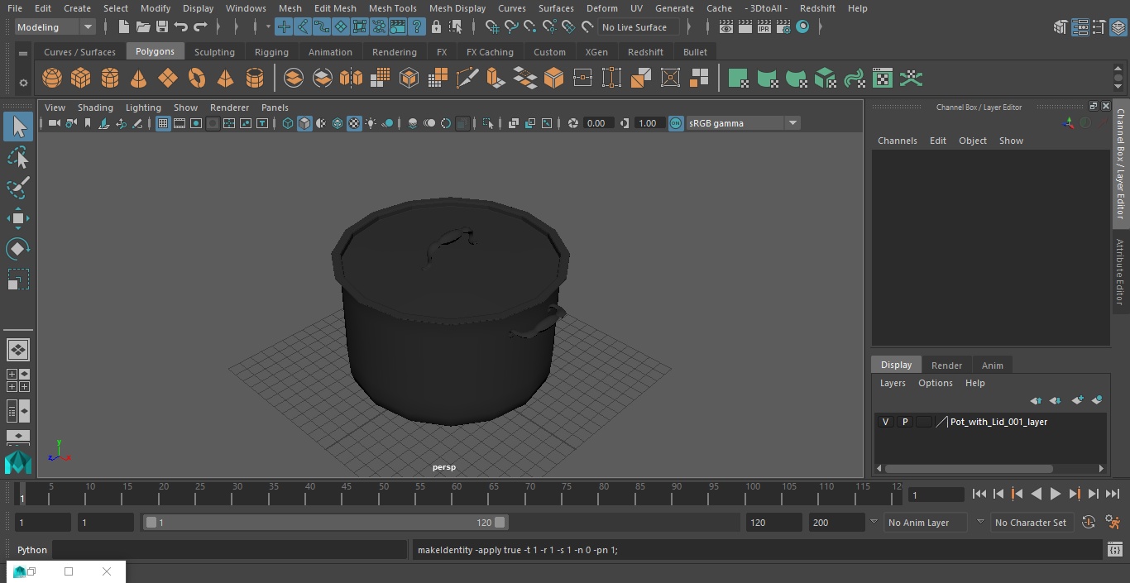Click the Python command language button
The height and width of the screenshot is (583, 1130).
coord(32,550)
